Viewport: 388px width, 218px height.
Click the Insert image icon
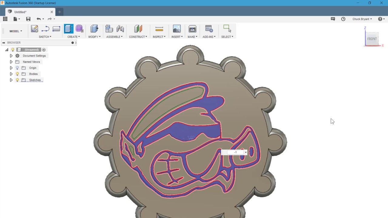[x=177, y=29]
